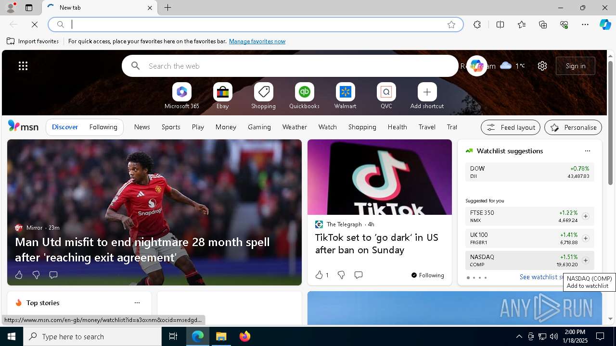
Task: Open the Microsoft 365 shortcut
Action: click(x=182, y=96)
